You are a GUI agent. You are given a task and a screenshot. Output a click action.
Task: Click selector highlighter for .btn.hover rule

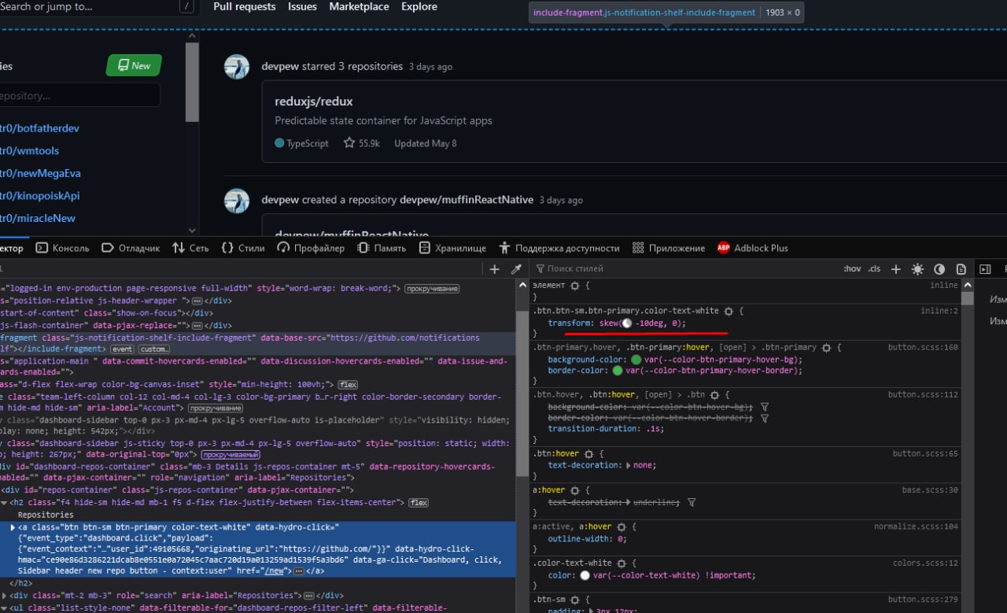[714, 395]
